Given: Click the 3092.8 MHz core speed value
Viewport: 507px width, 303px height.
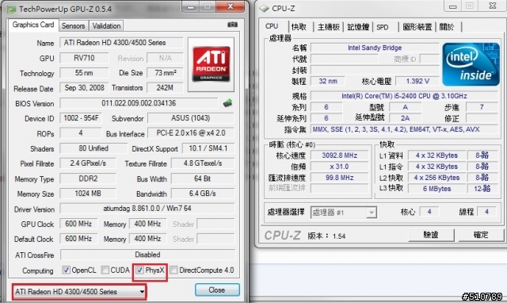Looking at the screenshot, I should [x=340, y=155].
